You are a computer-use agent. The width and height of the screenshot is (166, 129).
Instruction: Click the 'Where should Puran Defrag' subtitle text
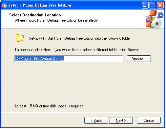(x=56, y=20)
